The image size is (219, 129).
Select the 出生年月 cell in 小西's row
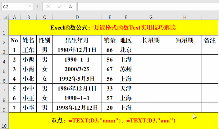click(77, 59)
